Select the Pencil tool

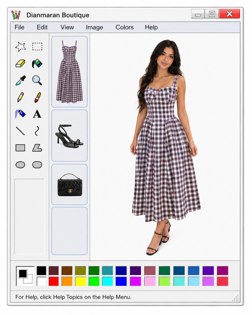click(x=20, y=97)
